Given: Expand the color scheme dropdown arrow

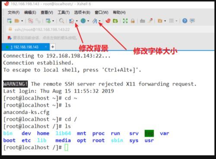Looking at the screenshot, I should (x=77, y=21).
